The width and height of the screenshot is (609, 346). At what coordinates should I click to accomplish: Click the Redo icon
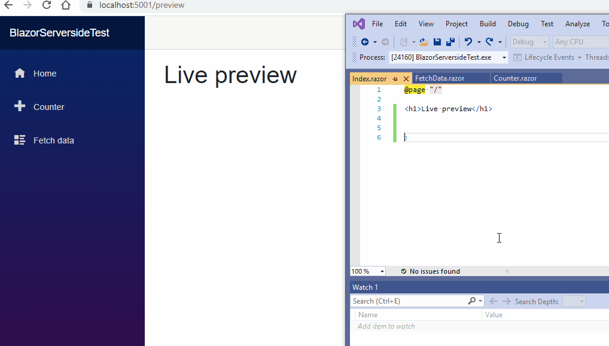[490, 41]
